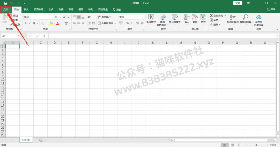Add new sheet plus button

pyautogui.click(x=41, y=140)
